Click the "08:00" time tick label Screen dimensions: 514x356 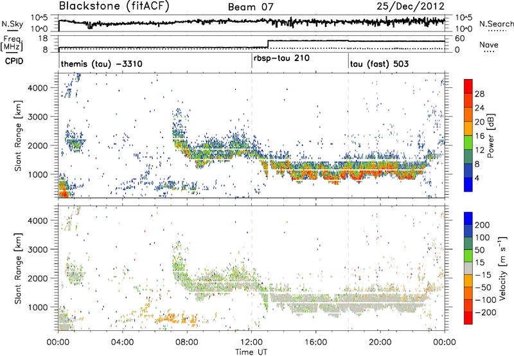[187, 343]
